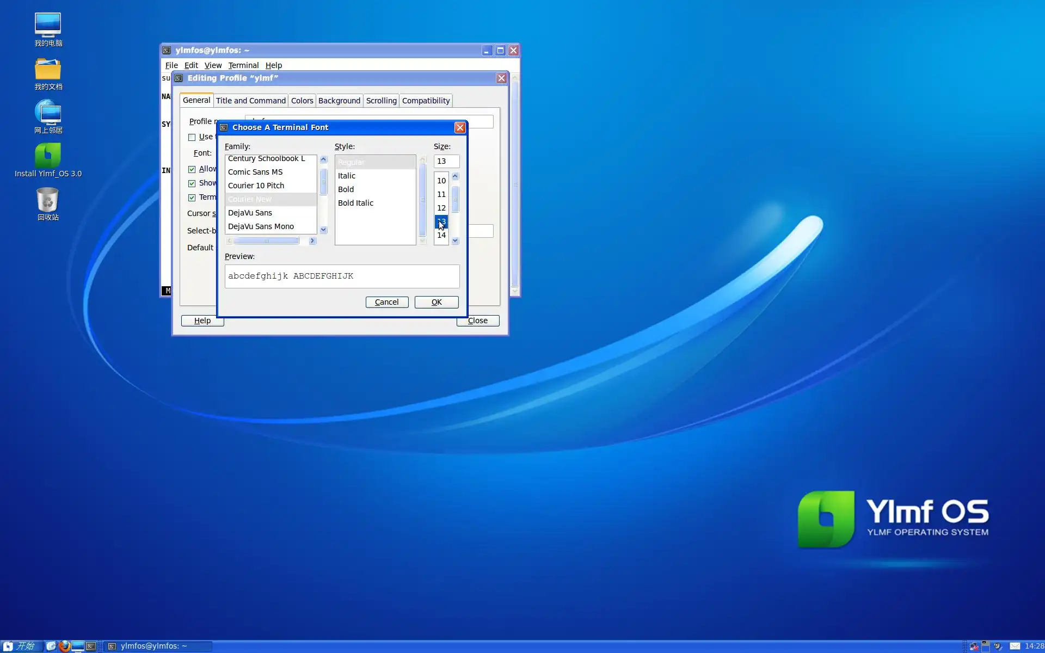Open Install Ylmf_OS 3.0 desktop icon
The image size is (1045, 653).
[48, 156]
